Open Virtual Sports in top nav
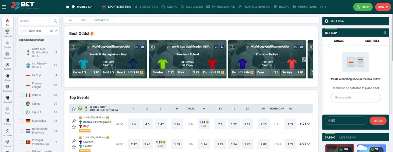 coord(220,7)
